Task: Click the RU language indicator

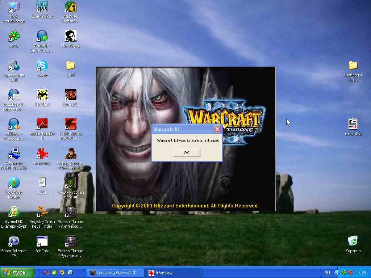Action: coord(327,273)
